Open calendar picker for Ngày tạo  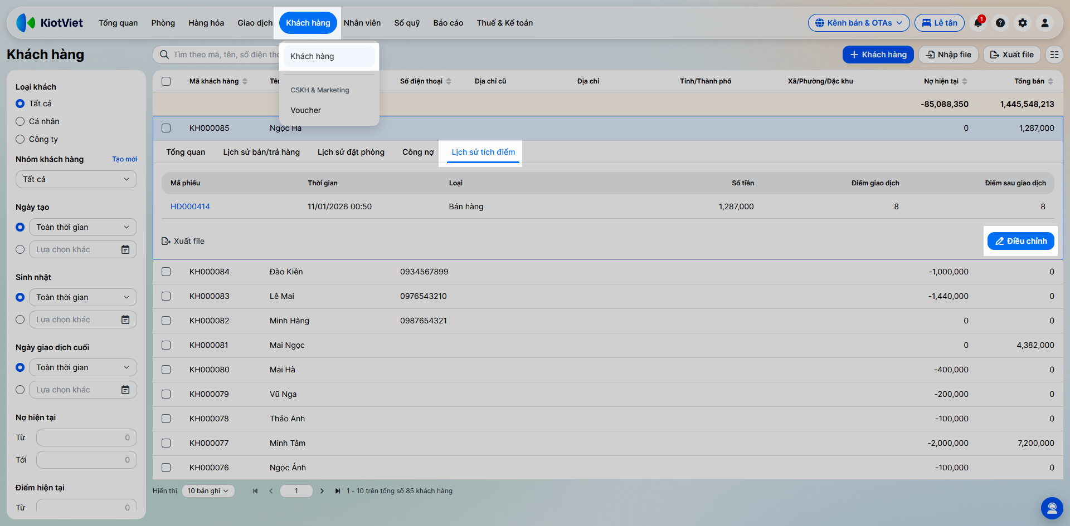click(x=125, y=249)
